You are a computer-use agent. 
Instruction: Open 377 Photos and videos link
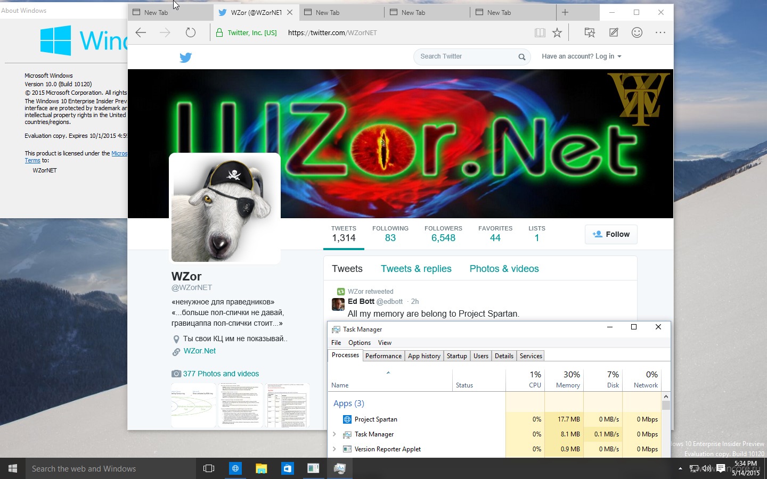click(221, 374)
